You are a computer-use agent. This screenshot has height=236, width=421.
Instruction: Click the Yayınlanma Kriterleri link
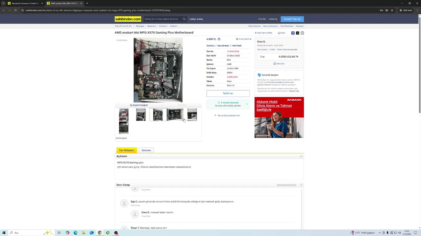tap(286, 185)
